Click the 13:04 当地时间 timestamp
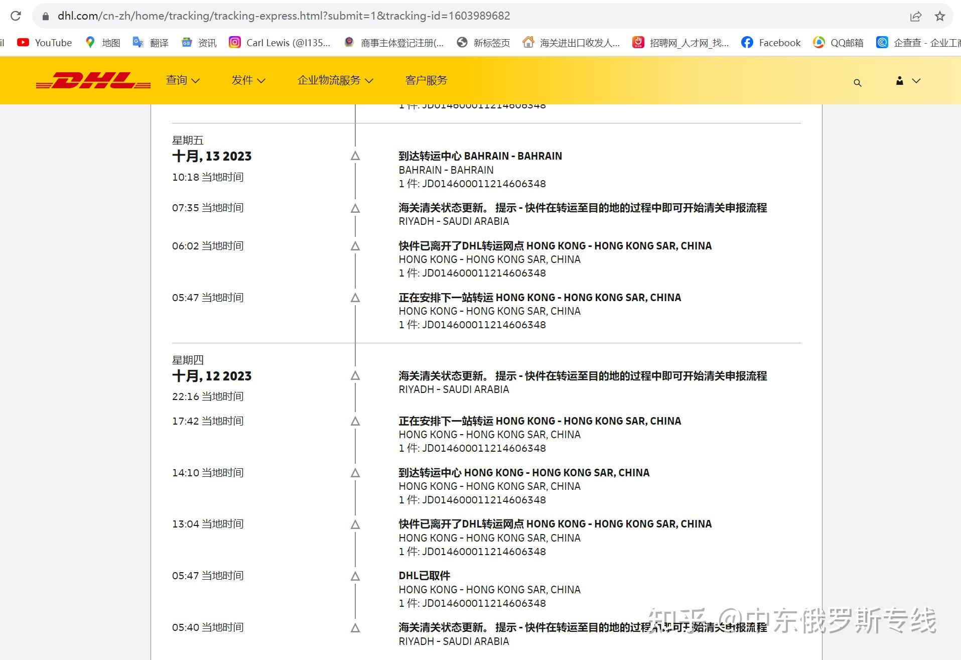Viewport: 961px width, 660px height. pos(208,524)
